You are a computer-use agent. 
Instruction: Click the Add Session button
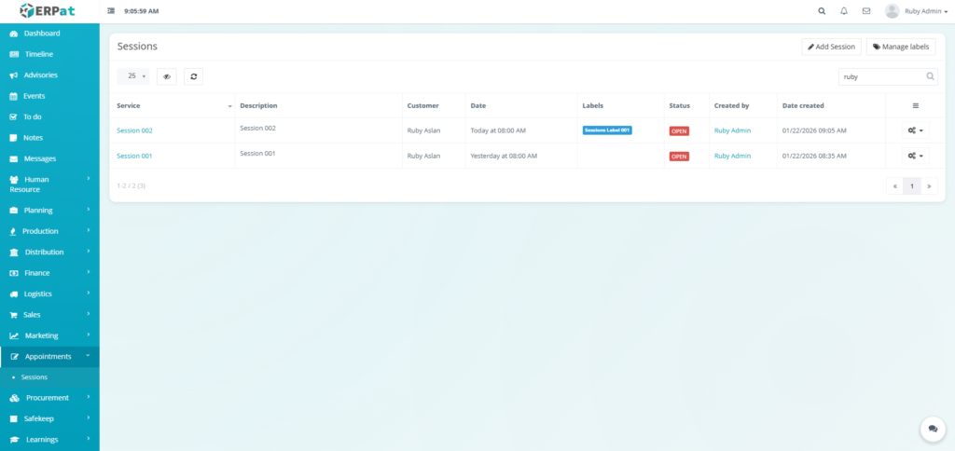[831, 47]
